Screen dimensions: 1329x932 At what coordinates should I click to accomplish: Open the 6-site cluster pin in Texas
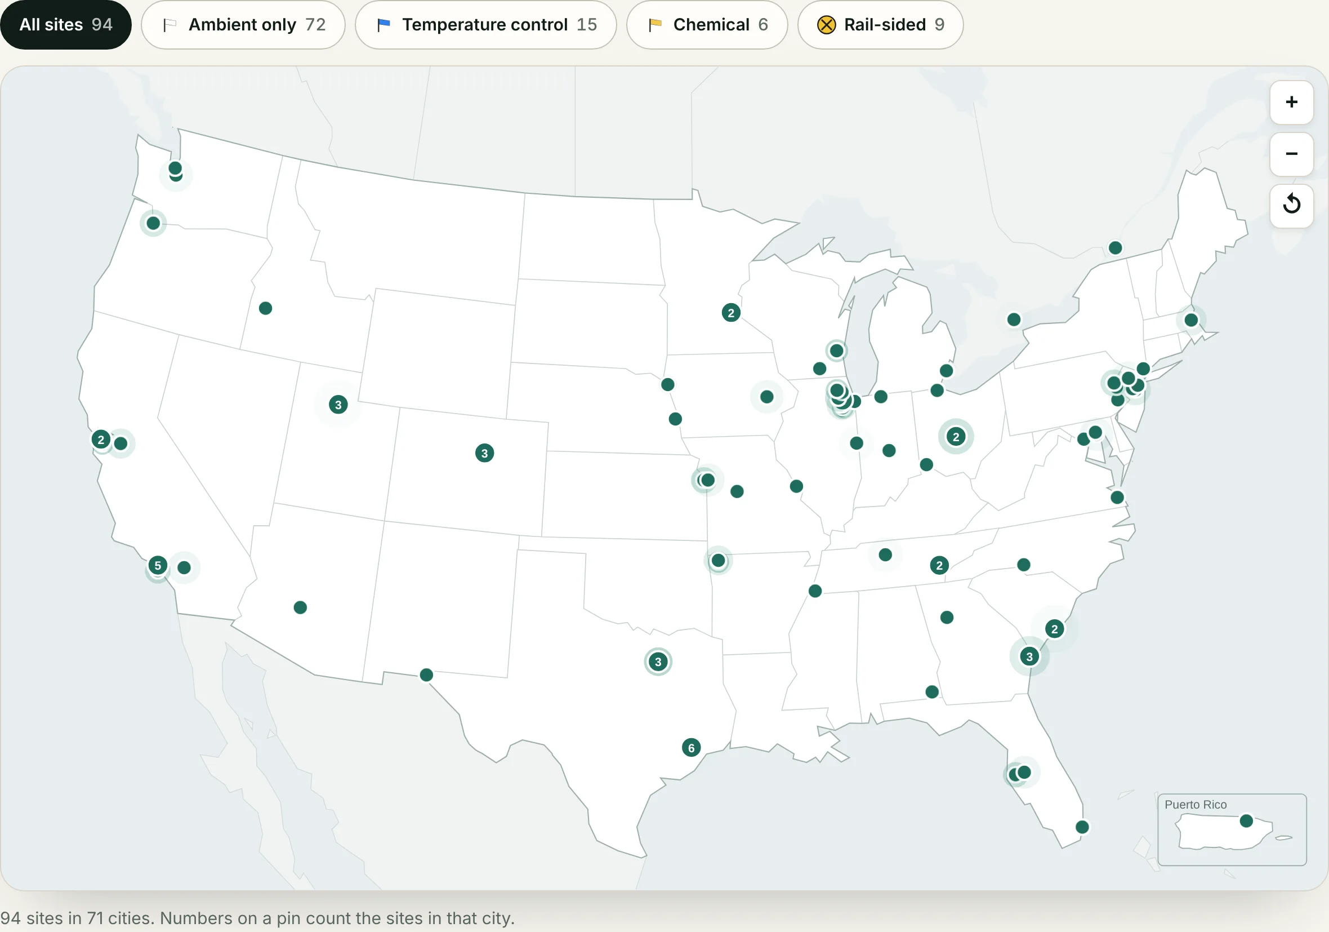pos(691,748)
